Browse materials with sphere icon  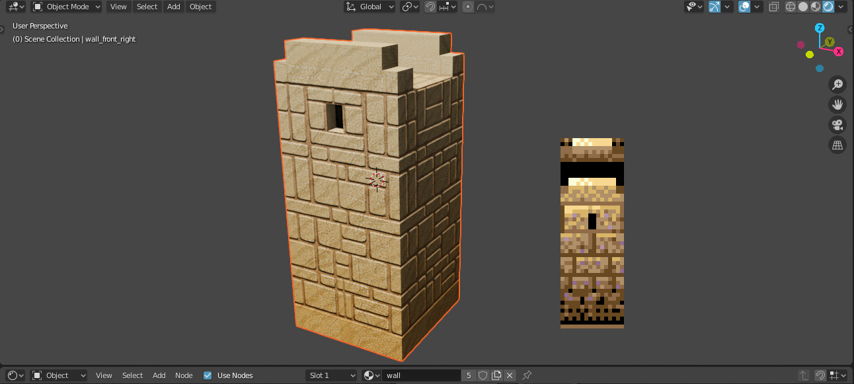coord(371,375)
